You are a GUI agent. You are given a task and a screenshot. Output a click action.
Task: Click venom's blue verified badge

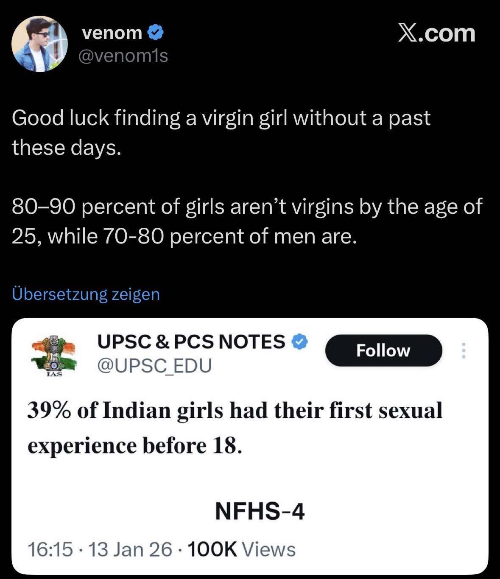click(x=156, y=32)
